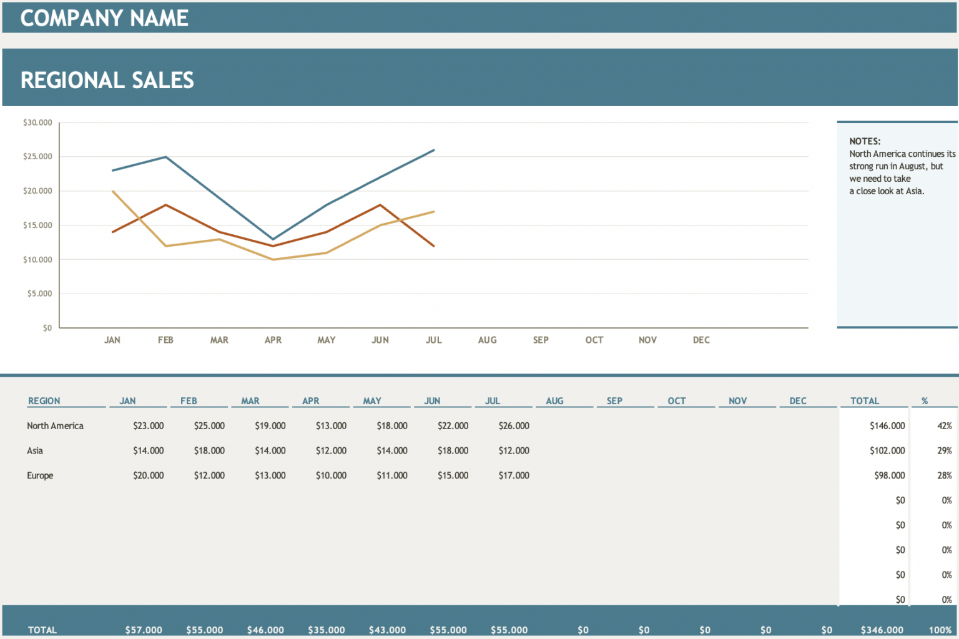This screenshot has width=959, height=639.
Task: Click the COMPANY NAME title cell
Action: (x=104, y=18)
